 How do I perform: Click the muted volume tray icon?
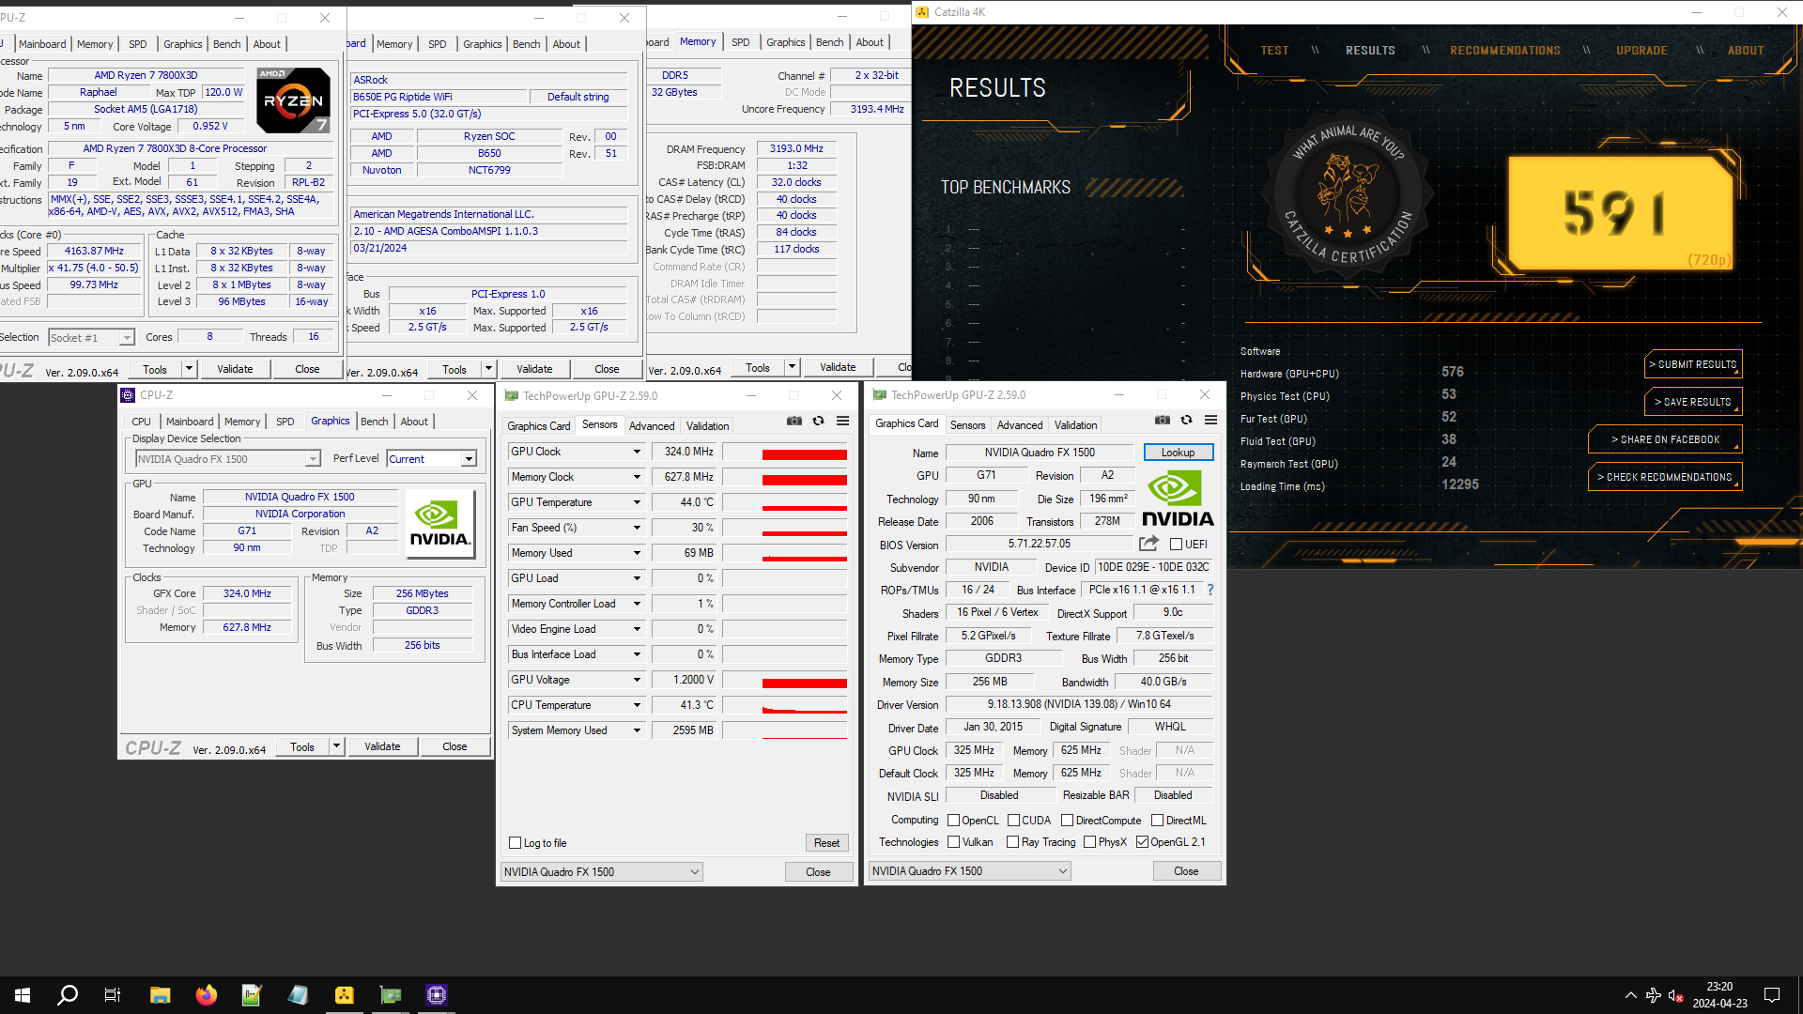tap(1676, 995)
